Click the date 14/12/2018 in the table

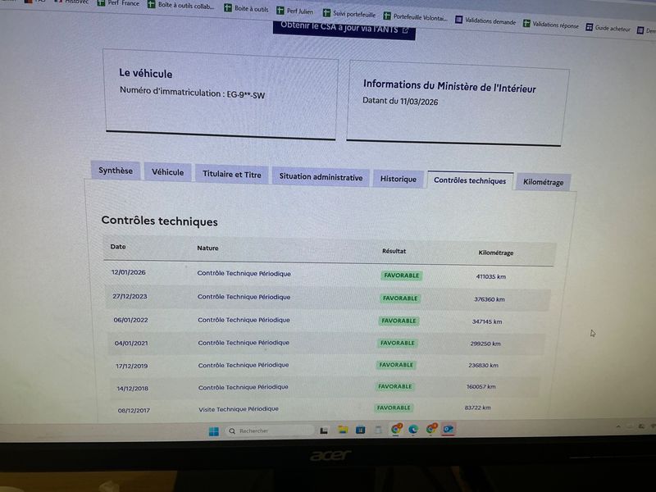(133, 389)
